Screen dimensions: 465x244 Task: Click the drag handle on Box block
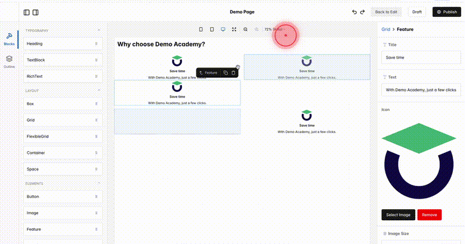[x=96, y=104]
